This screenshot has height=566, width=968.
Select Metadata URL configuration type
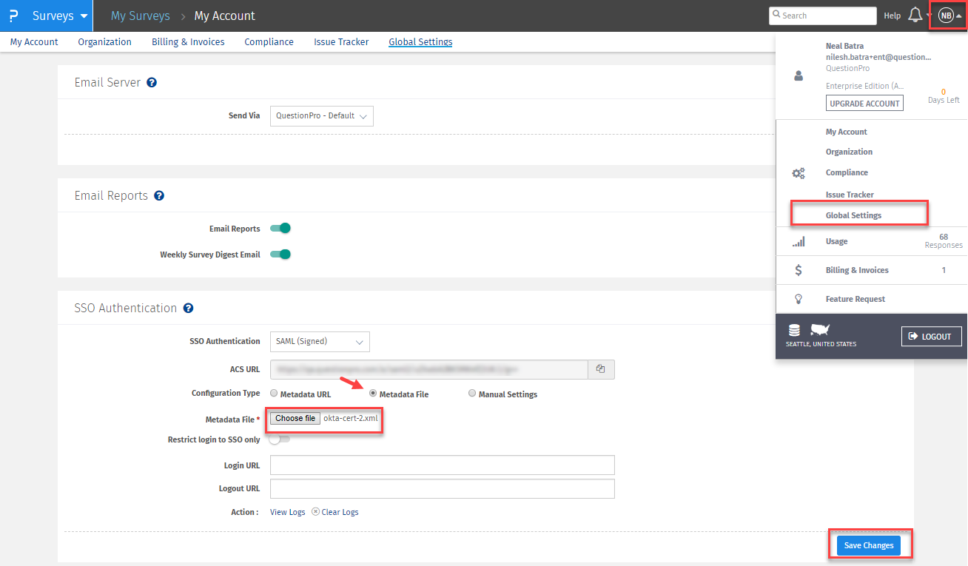coord(274,394)
